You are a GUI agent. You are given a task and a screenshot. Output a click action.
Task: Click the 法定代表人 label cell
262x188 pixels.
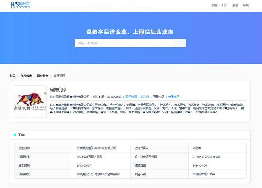tap(159, 148)
